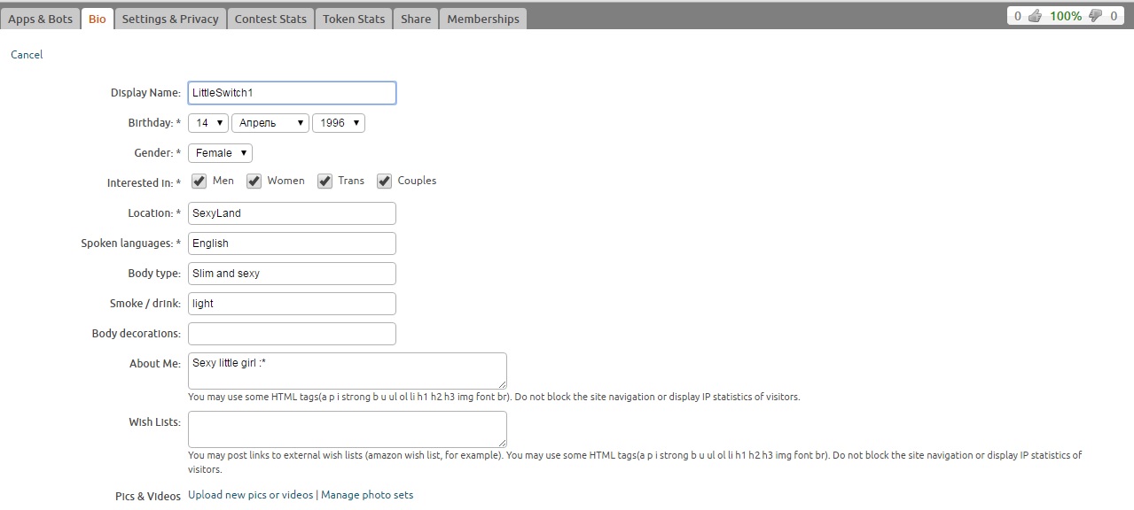Open the Settings & Privacy tab
1134x510 pixels.
point(170,19)
